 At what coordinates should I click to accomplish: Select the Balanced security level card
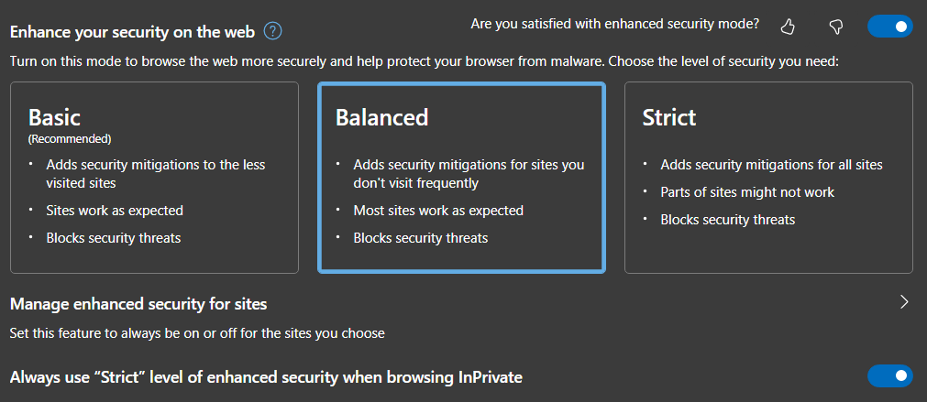click(461, 178)
